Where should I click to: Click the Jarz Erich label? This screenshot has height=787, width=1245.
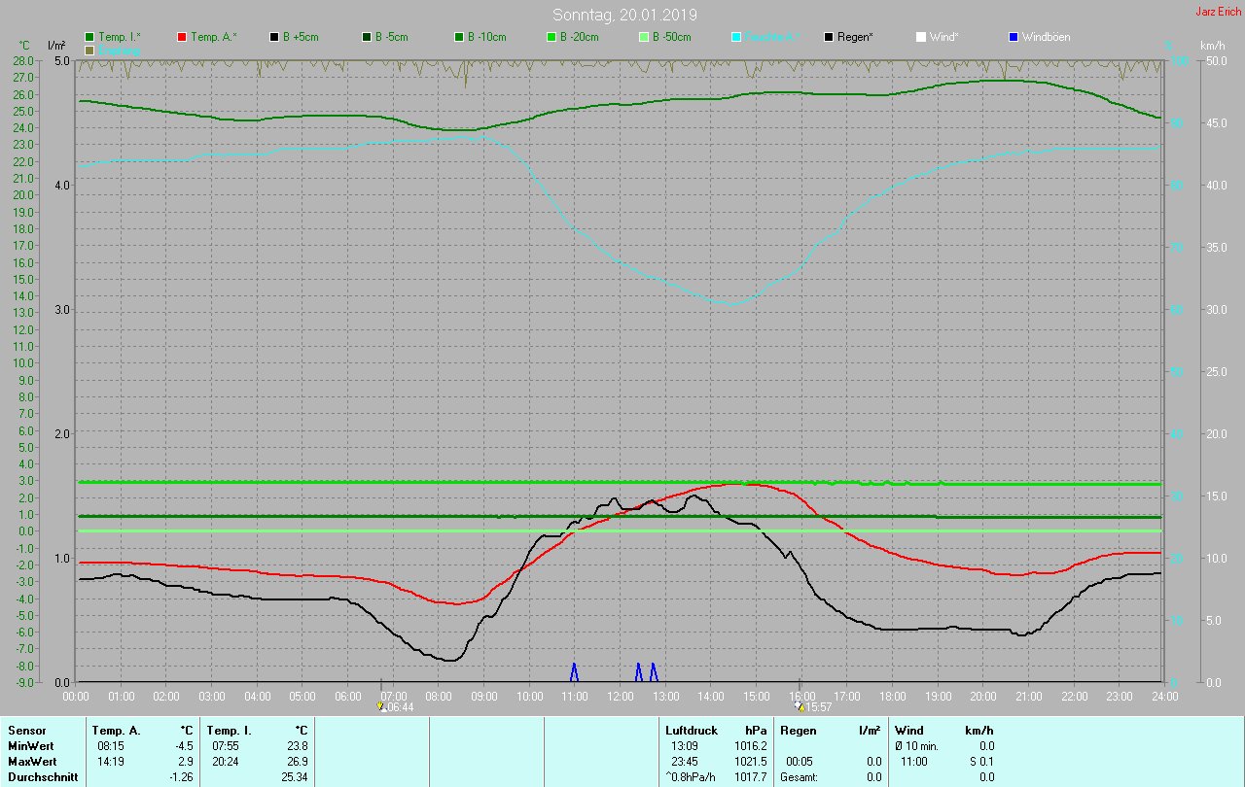[x=1218, y=12]
